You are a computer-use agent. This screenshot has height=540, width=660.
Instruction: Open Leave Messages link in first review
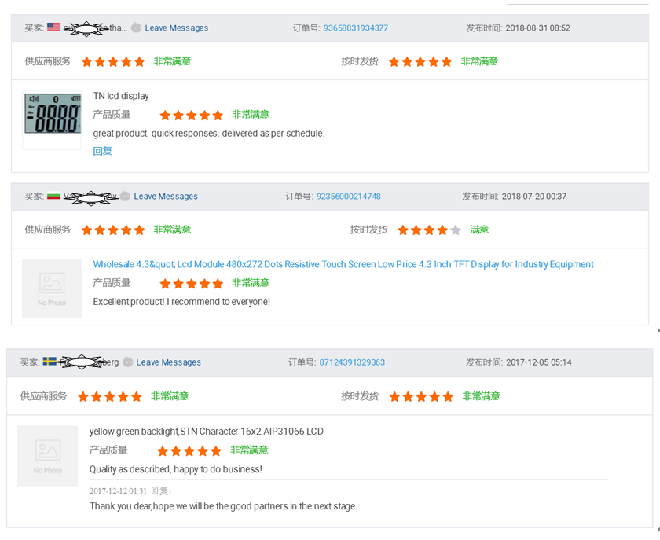(x=177, y=28)
